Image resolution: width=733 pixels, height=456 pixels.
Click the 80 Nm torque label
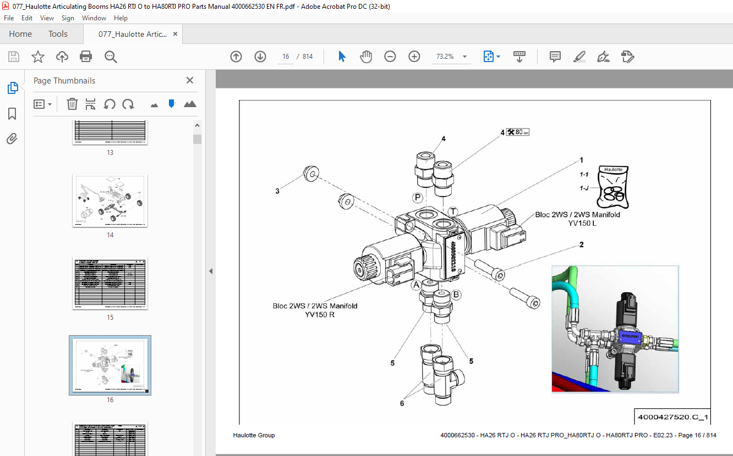517,132
